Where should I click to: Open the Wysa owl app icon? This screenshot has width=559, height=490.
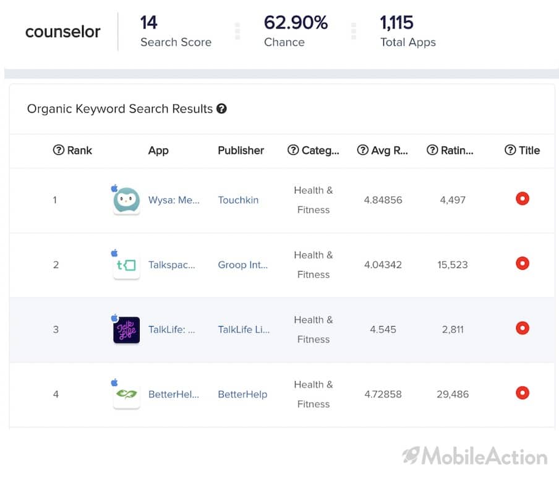point(126,200)
